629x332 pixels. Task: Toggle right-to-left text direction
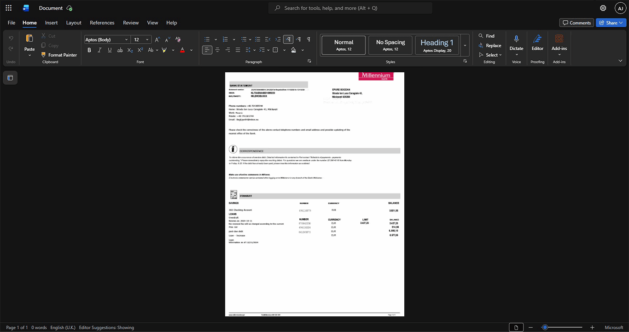pyautogui.click(x=299, y=40)
